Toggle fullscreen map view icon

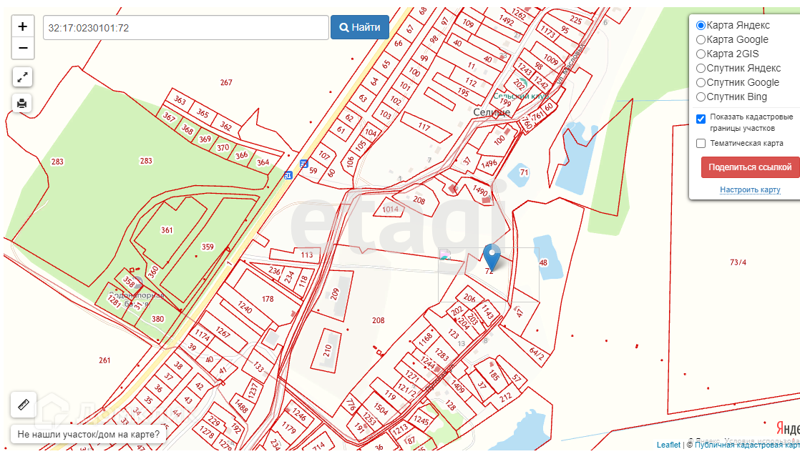tap(22, 77)
